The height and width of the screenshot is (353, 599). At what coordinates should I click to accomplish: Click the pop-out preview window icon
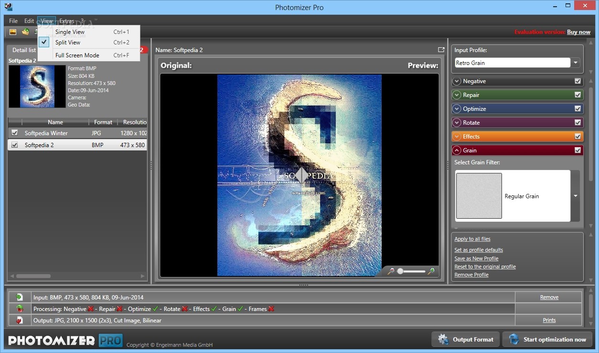coord(441,50)
